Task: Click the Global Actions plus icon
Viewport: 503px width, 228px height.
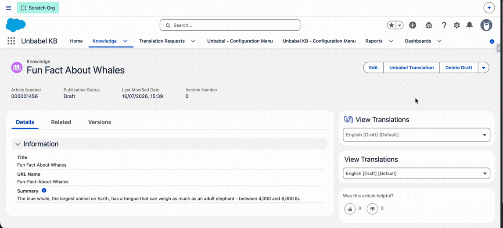Action: [x=413, y=25]
